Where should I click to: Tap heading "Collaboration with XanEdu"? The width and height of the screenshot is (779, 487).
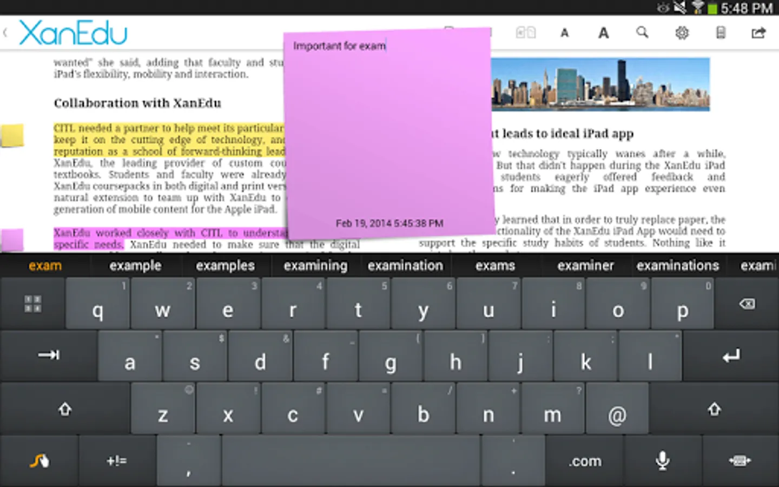tap(137, 103)
